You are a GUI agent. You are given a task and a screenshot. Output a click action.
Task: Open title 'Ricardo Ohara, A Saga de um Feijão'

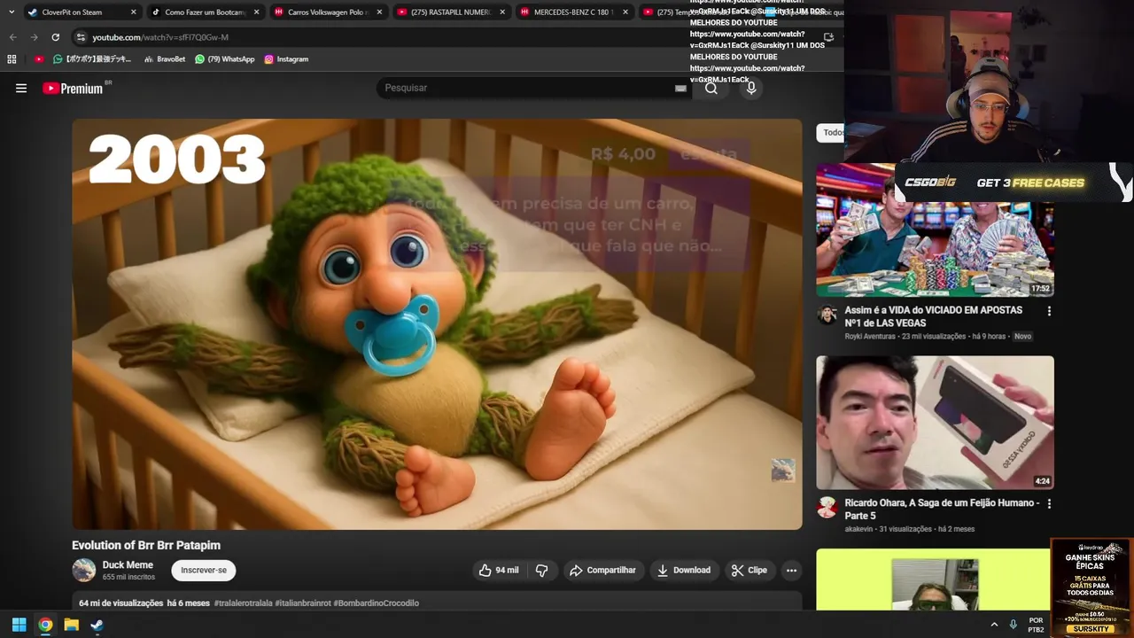coord(942,509)
